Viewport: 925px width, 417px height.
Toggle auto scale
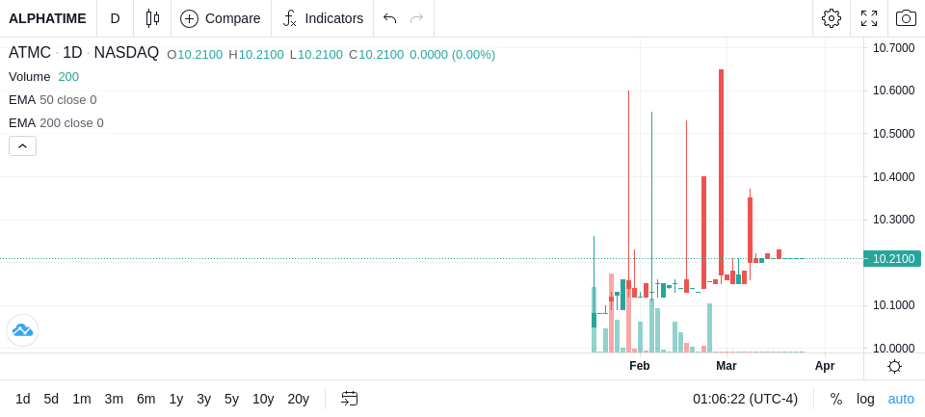click(901, 400)
